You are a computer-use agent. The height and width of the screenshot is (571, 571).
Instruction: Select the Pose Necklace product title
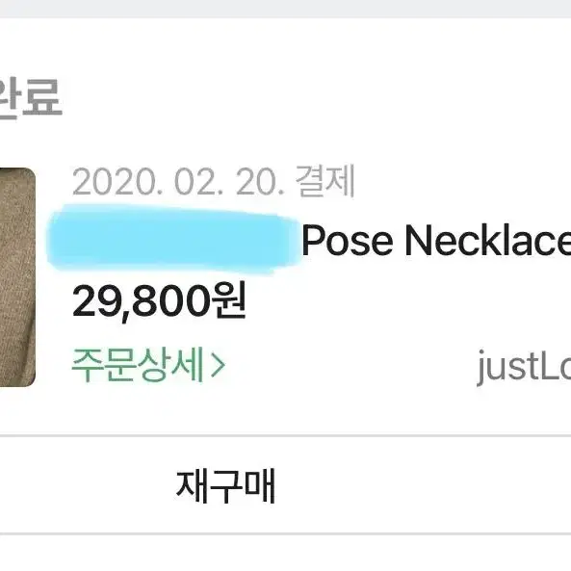point(436,241)
